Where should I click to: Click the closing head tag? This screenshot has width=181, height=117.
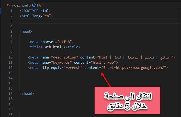(27, 93)
